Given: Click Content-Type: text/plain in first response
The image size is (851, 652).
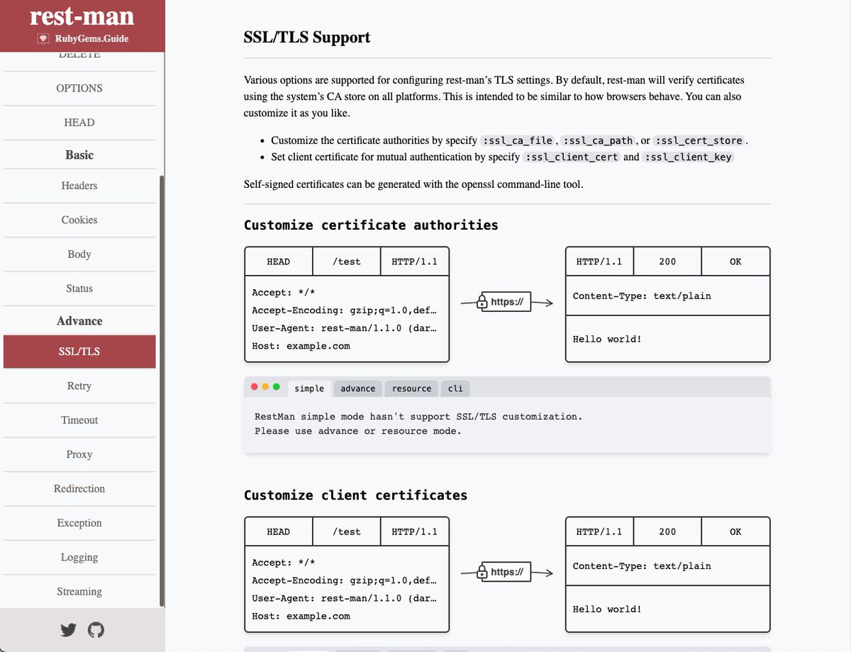Looking at the screenshot, I should point(642,296).
